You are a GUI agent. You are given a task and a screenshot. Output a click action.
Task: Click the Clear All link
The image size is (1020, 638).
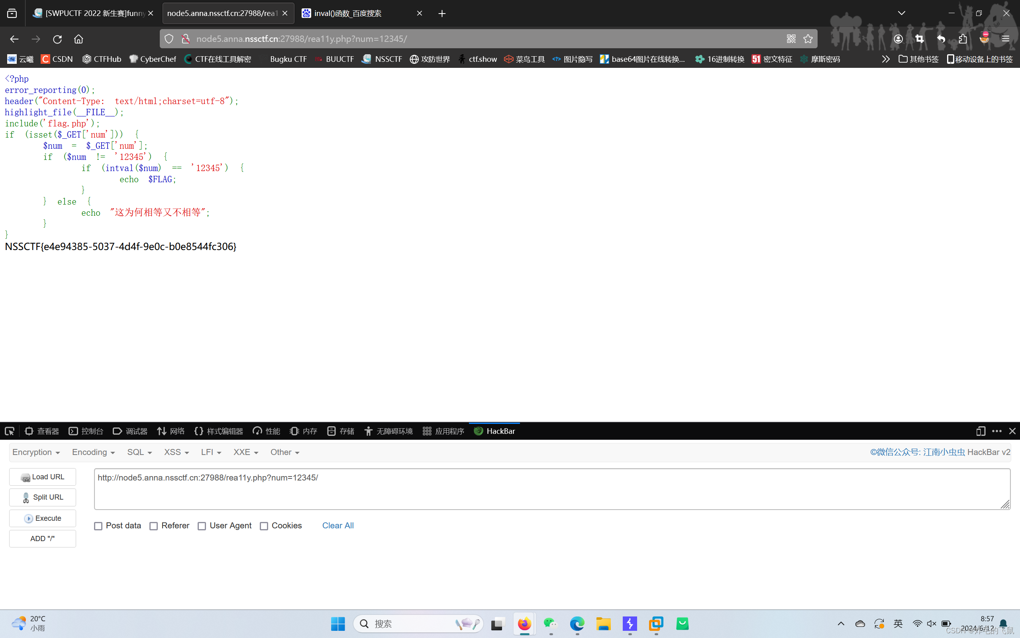(x=337, y=525)
